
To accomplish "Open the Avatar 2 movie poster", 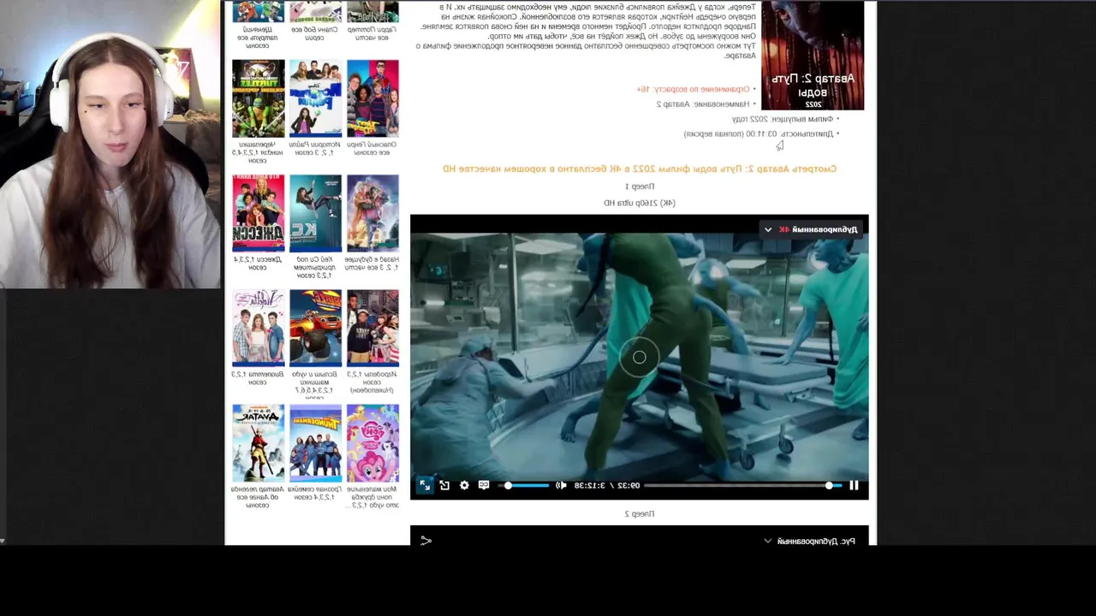I will pyautogui.click(x=813, y=55).
